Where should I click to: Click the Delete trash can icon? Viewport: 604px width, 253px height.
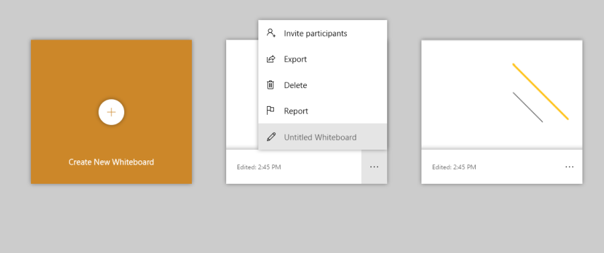tap(270, 85)
